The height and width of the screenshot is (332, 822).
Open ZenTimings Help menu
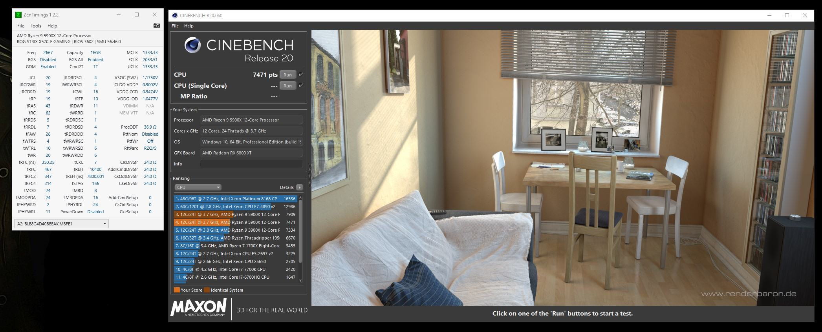click(x=52, y=26)
